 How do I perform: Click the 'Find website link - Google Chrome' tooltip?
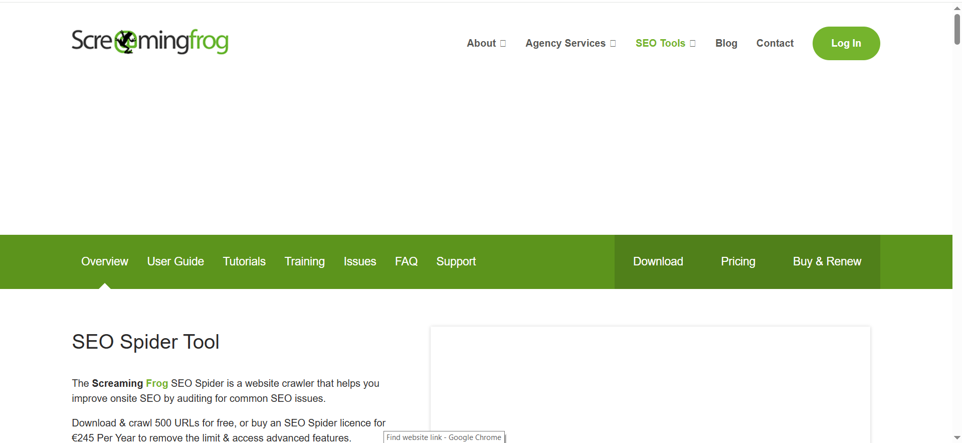(444, 437)
